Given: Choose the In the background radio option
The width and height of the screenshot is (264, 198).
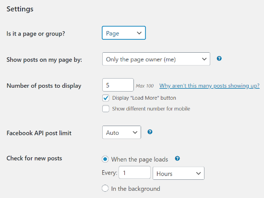Looking at the screenshot, I should 105,188.
